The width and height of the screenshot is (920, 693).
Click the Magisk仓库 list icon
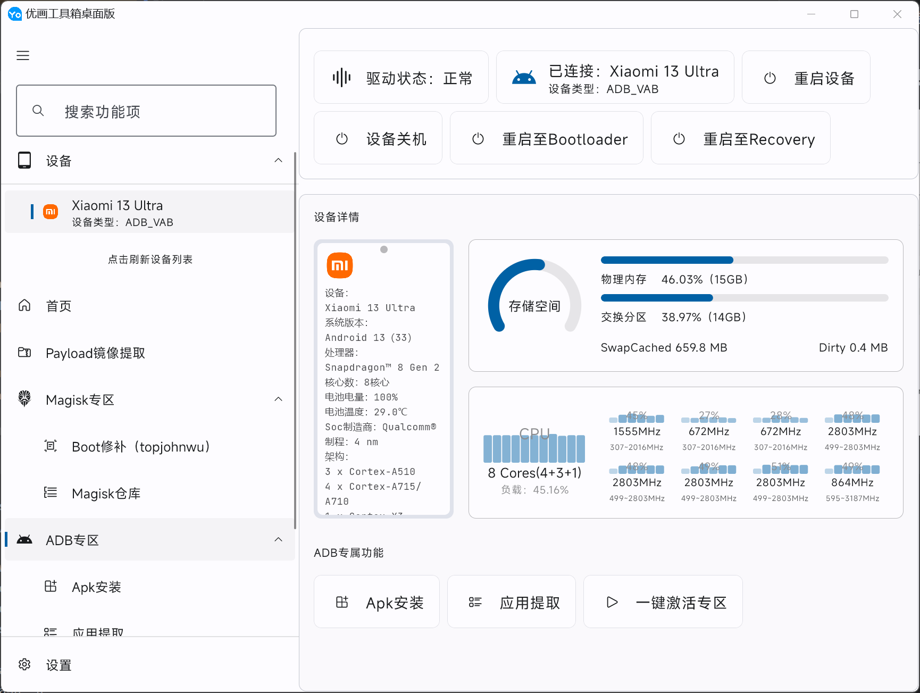51,492
